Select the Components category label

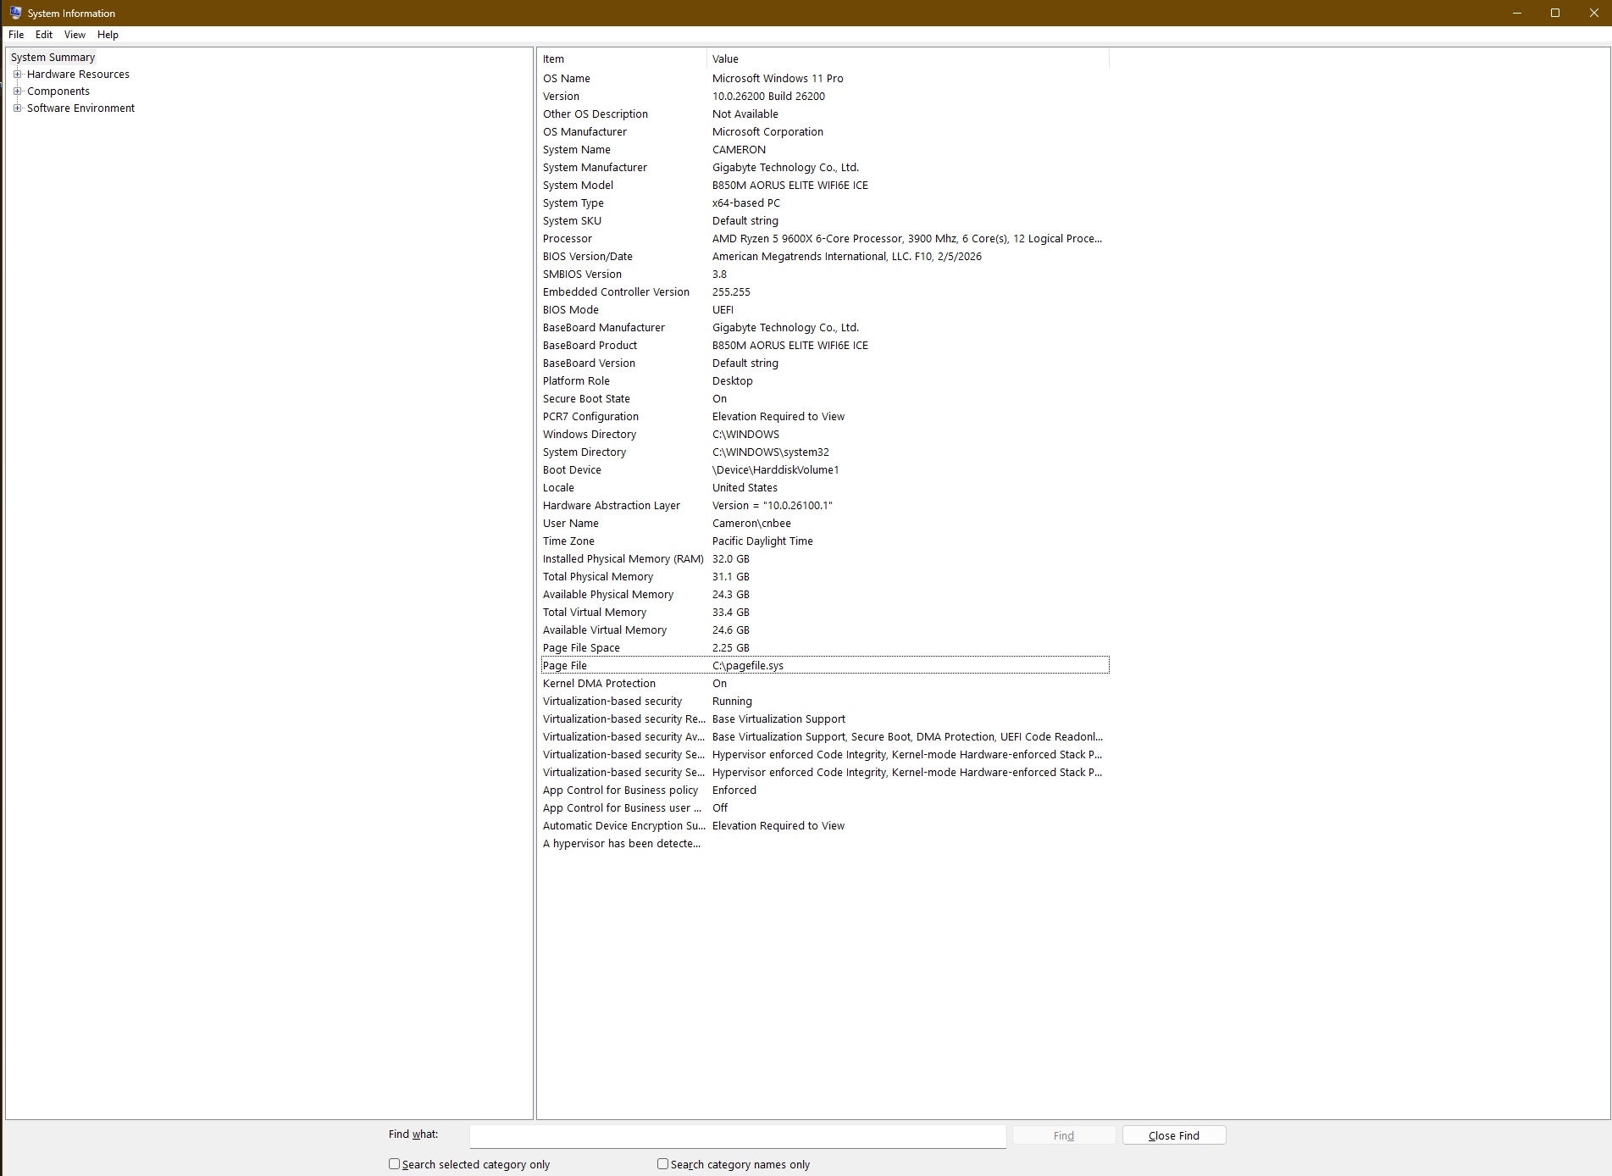click(x=58, y=92)
